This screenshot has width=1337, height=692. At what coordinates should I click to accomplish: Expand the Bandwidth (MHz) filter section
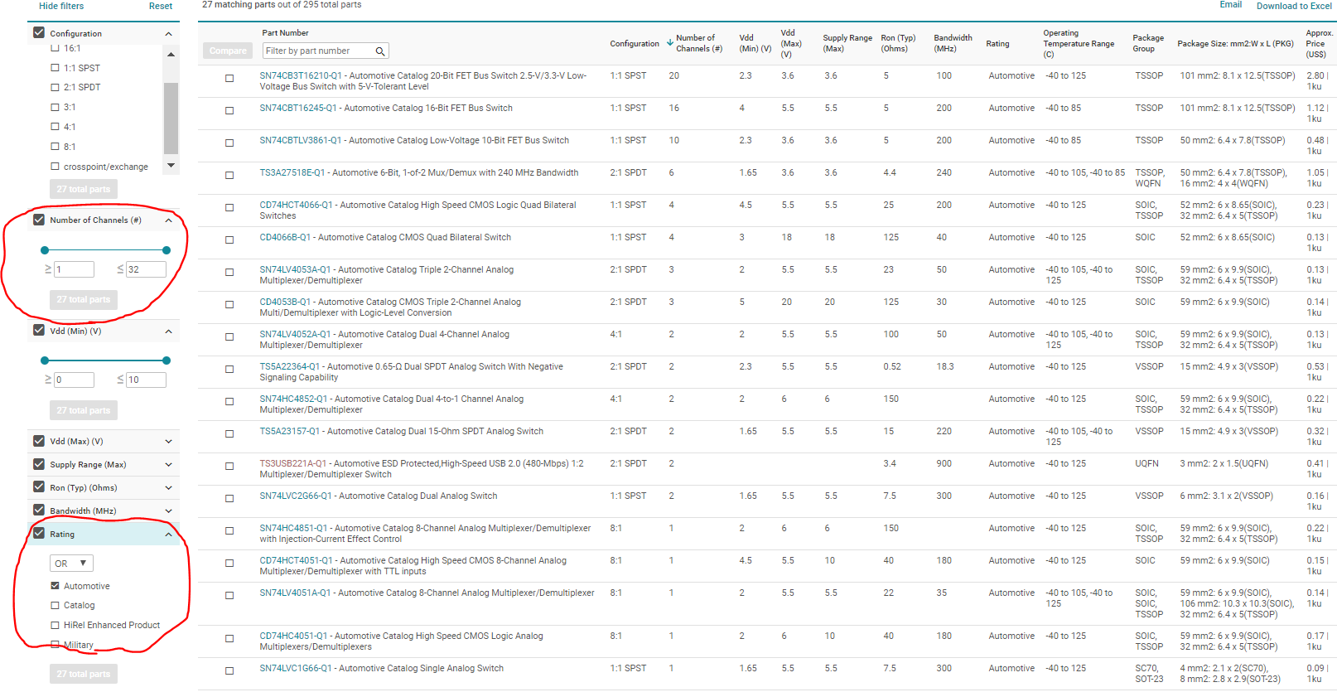point(169,511)
